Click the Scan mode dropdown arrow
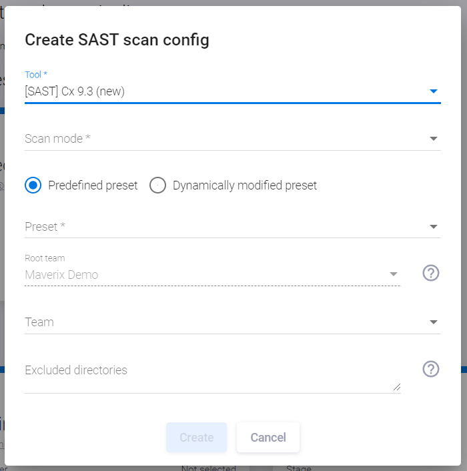 (x=434, y=139)
